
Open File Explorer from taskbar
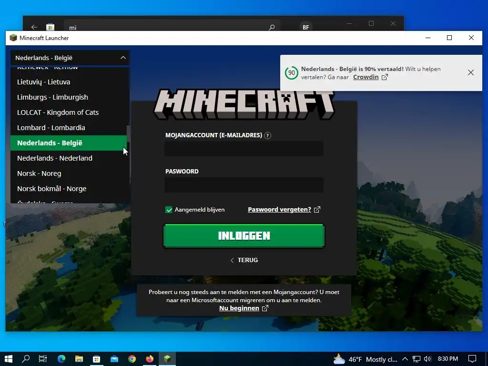(x=79, y=359)
